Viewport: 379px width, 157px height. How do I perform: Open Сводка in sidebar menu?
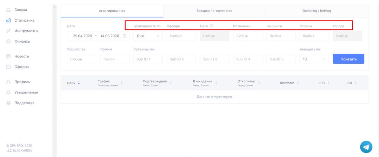21,10
